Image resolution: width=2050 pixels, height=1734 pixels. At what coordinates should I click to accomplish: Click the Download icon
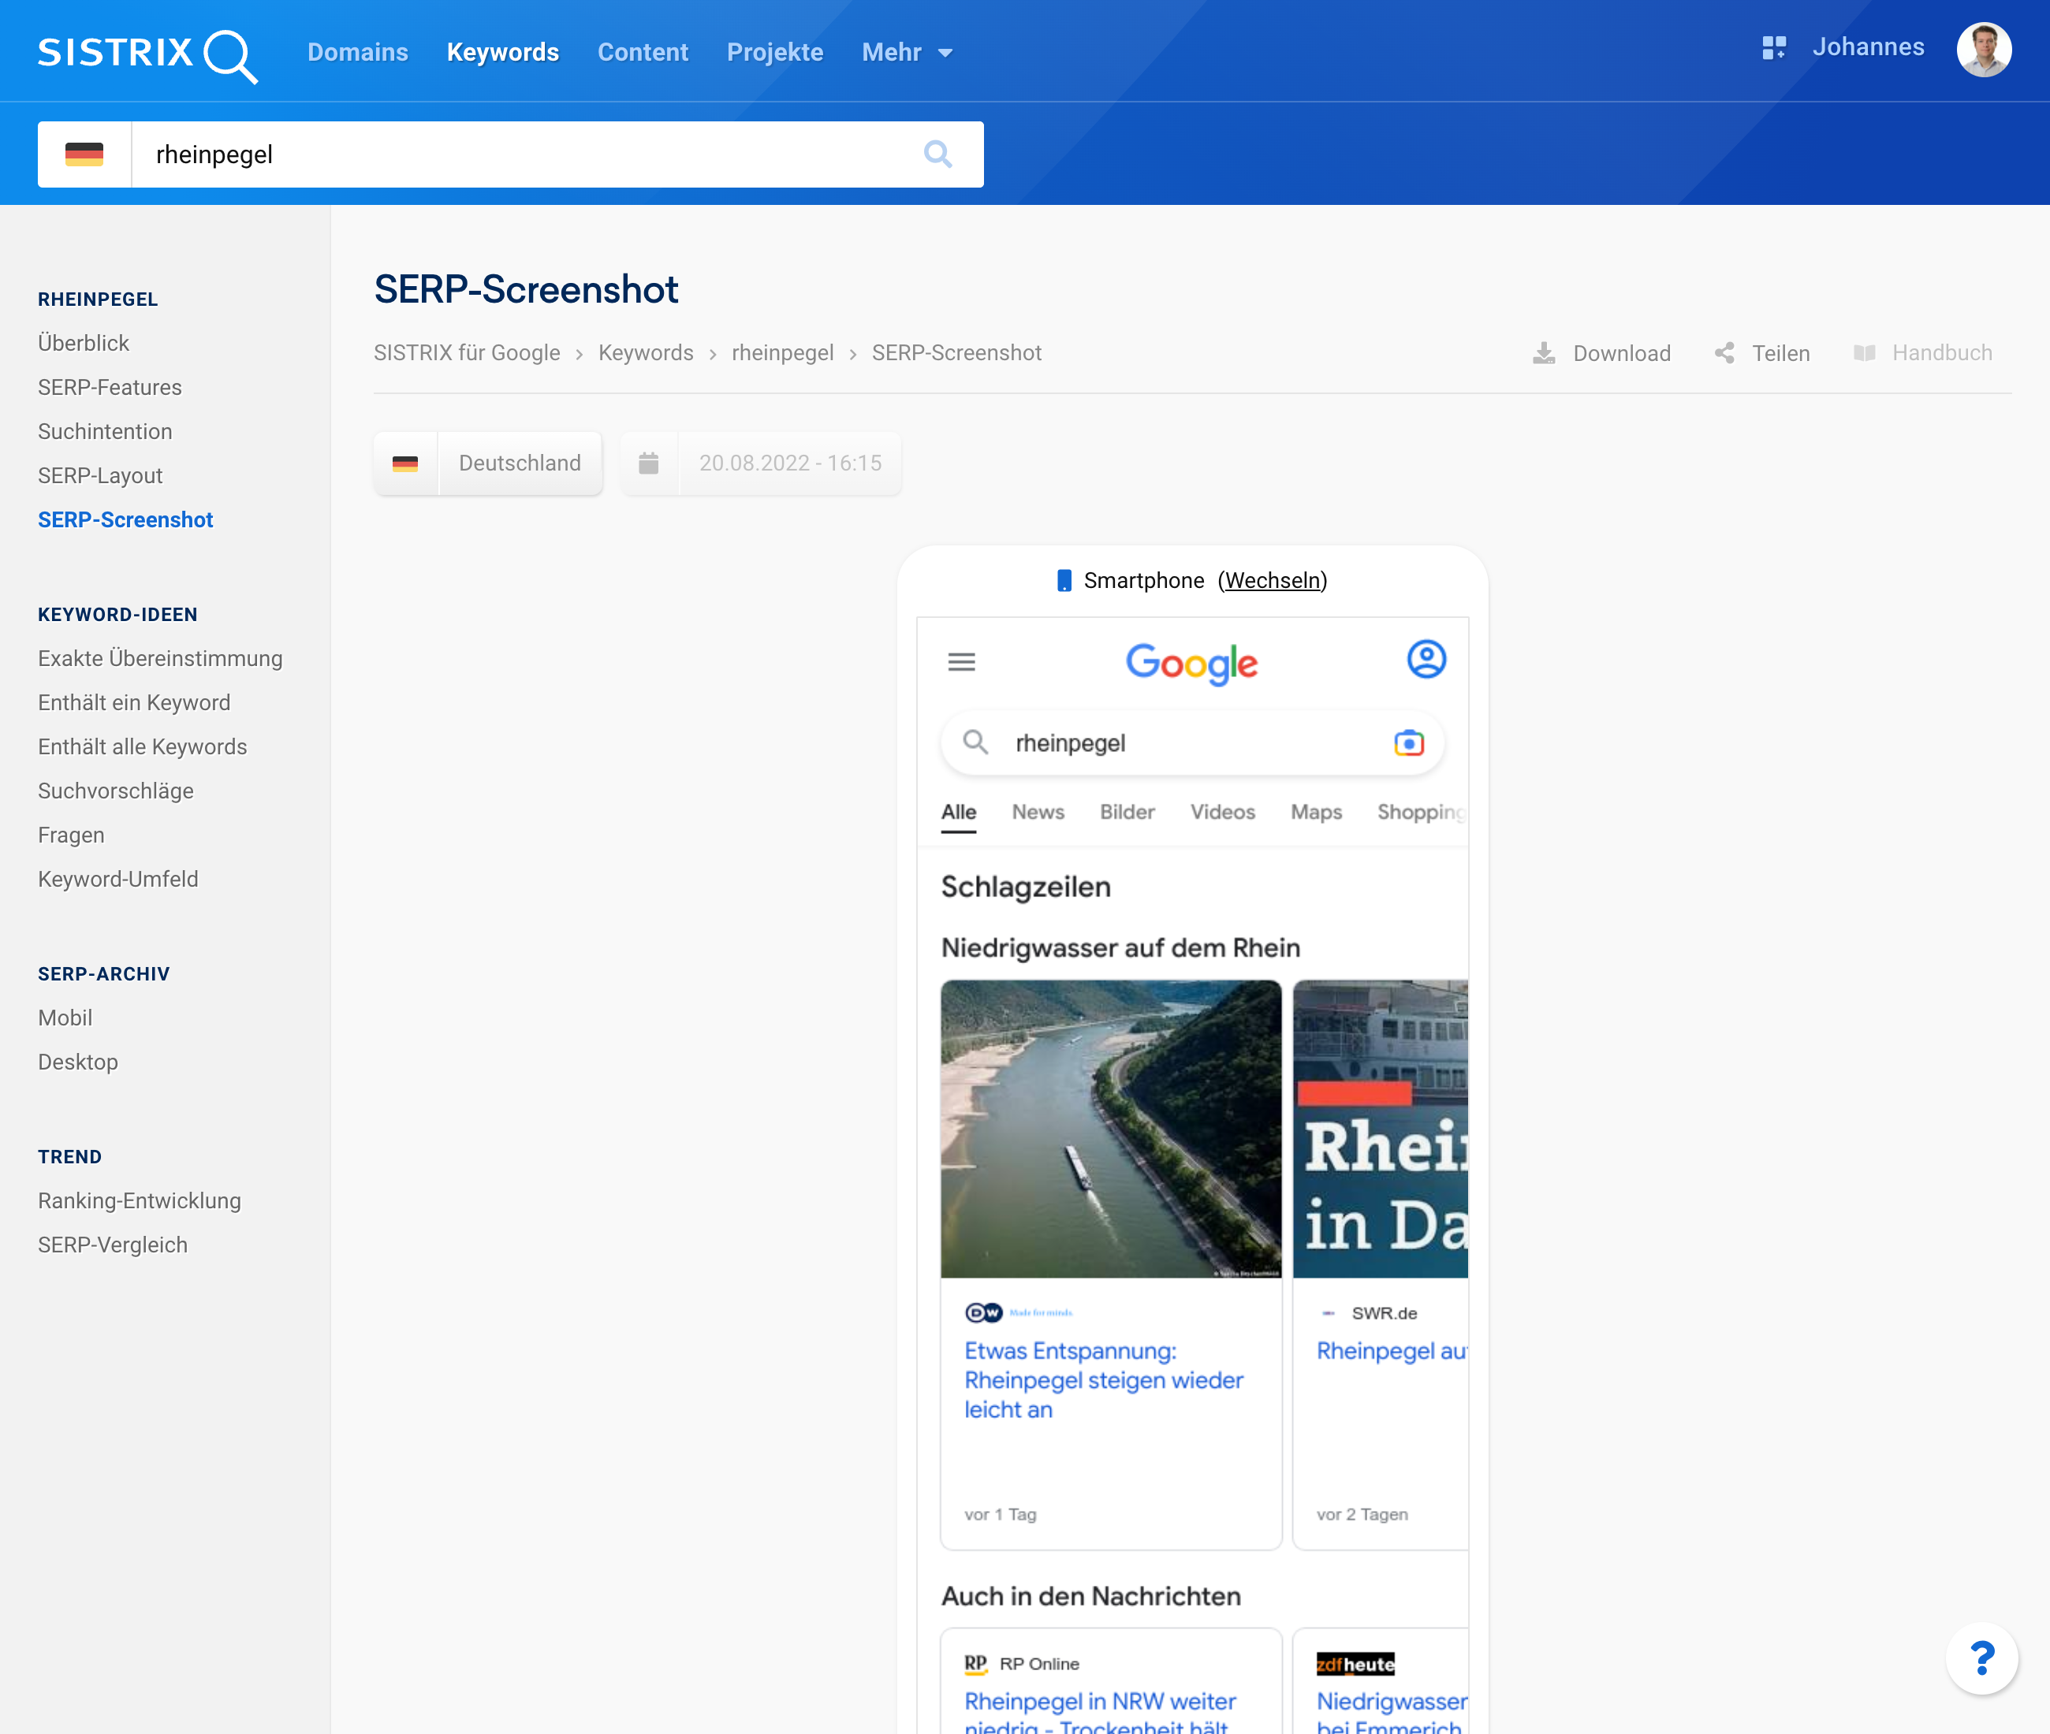pos(1544,353)
